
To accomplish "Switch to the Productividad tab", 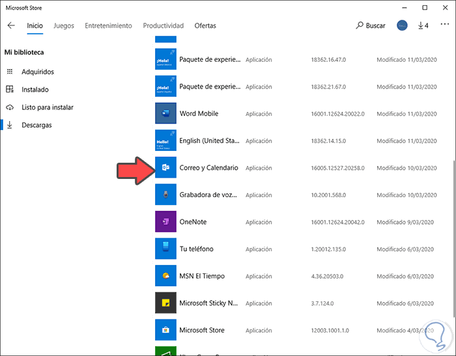I will point(163,25).
